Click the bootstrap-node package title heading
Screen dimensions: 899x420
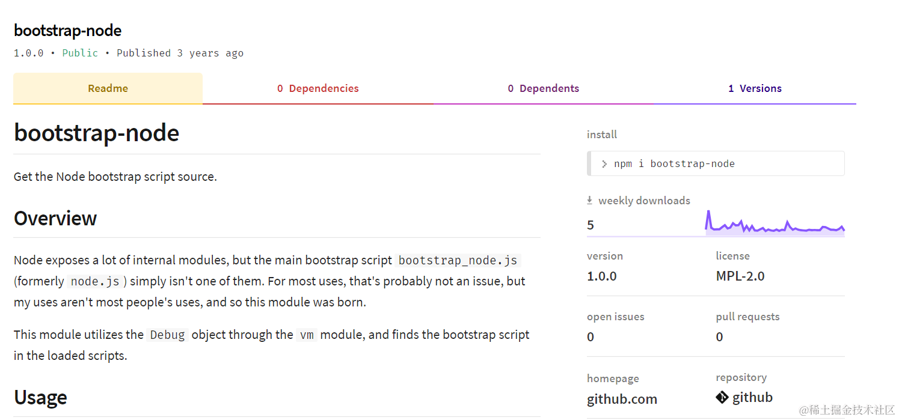point(67,30)
